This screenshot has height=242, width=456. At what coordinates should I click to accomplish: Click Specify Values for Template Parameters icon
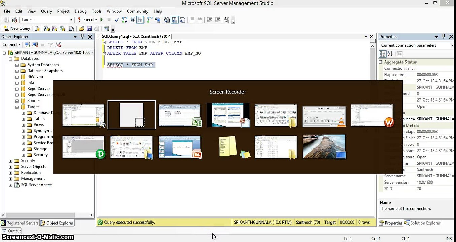point(227,20)
